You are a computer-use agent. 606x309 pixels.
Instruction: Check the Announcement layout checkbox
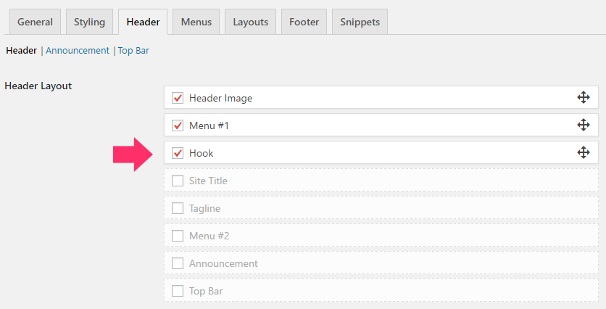coord(178,263)
